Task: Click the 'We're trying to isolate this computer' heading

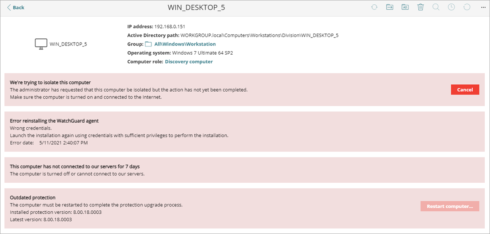Action: [50, 82]
